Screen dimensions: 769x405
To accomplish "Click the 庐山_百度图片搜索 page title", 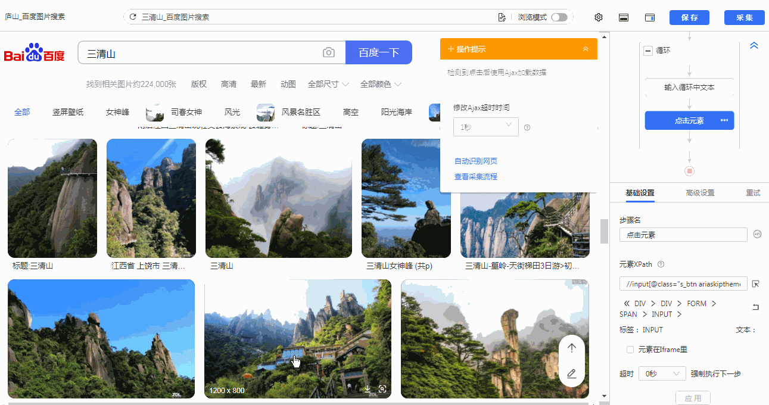I will (35, 17).
